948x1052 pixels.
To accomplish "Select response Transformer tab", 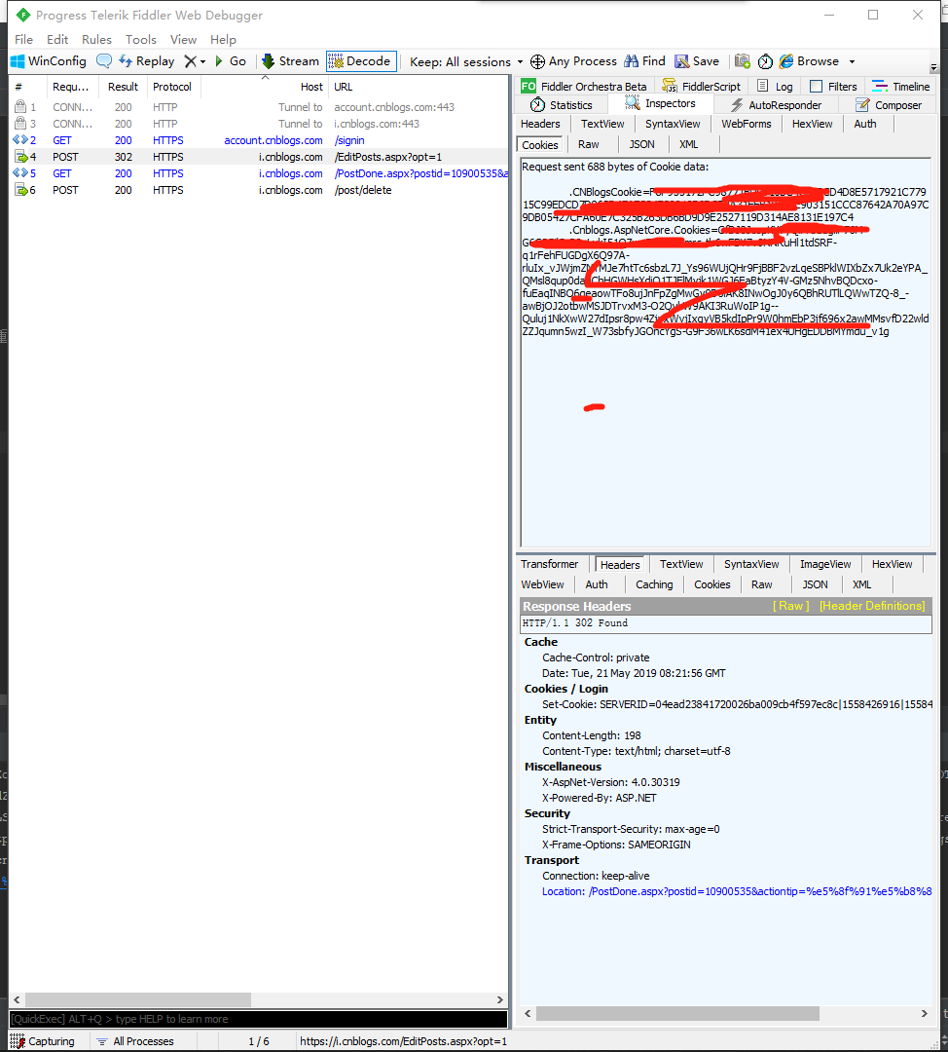I will (x=549, y=564).
